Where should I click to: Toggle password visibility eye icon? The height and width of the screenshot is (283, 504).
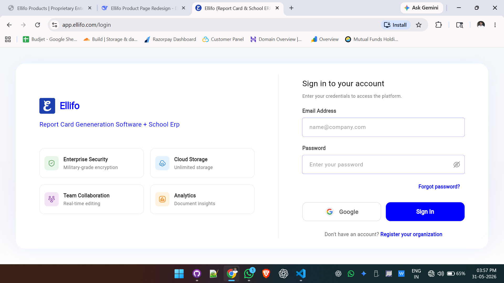(456, 165)
